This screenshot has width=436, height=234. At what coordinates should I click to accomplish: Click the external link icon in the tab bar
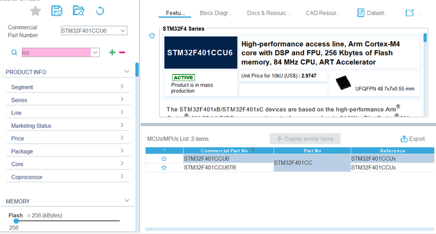click(409, 13)
